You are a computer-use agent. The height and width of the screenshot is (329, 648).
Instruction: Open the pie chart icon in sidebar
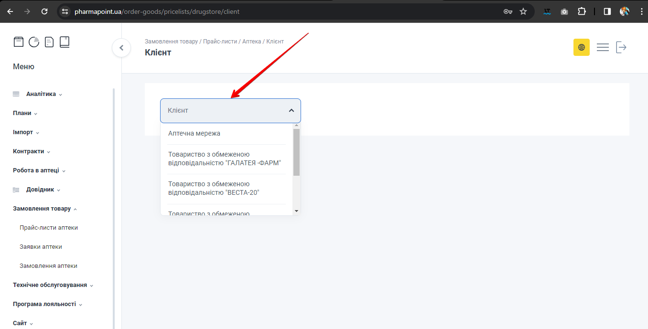tap(34, 42)
